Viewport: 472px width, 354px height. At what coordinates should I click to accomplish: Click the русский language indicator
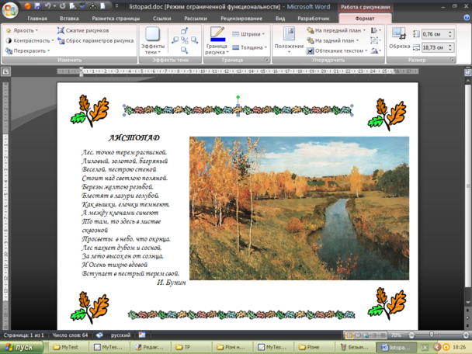tap(120, 335)
